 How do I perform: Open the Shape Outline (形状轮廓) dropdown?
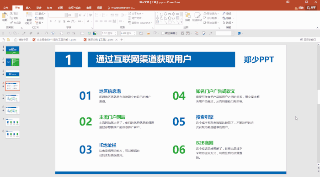211,18
